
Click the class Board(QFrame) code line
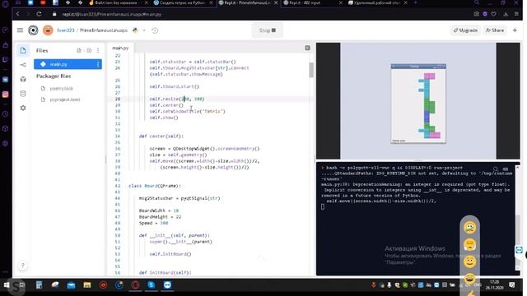point(155,186)
